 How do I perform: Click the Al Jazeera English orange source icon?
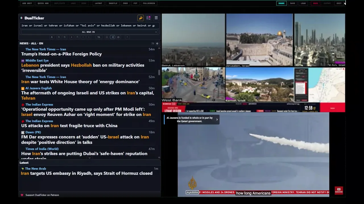tap(23, 88)
